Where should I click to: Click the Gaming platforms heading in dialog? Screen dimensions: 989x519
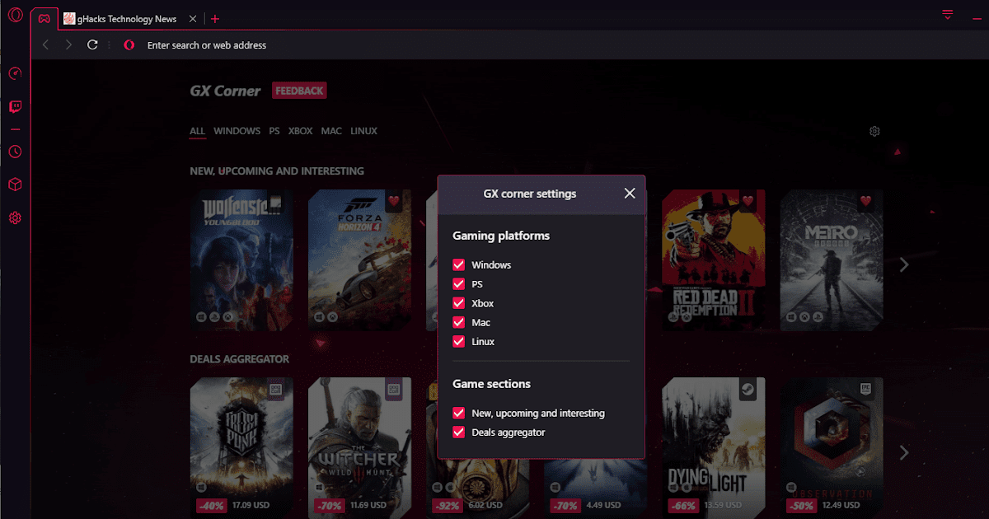pos(501,236)
